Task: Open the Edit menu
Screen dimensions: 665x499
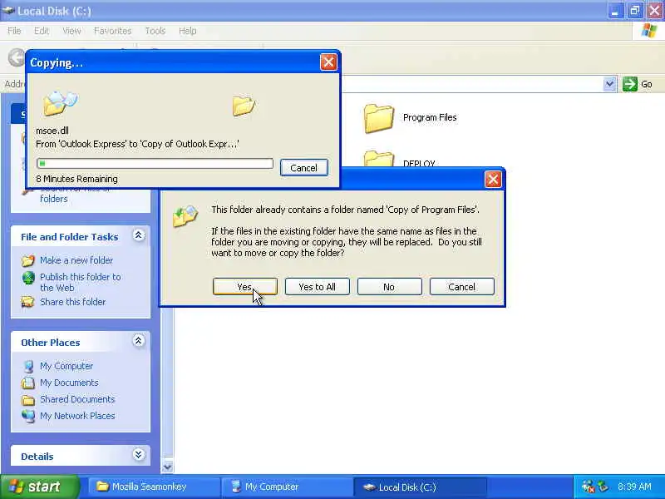Action: 42,31
